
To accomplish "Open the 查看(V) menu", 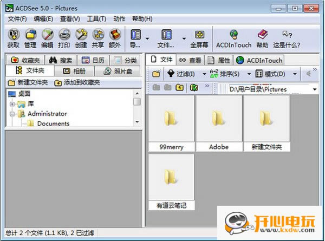I will tap(70, 19).
